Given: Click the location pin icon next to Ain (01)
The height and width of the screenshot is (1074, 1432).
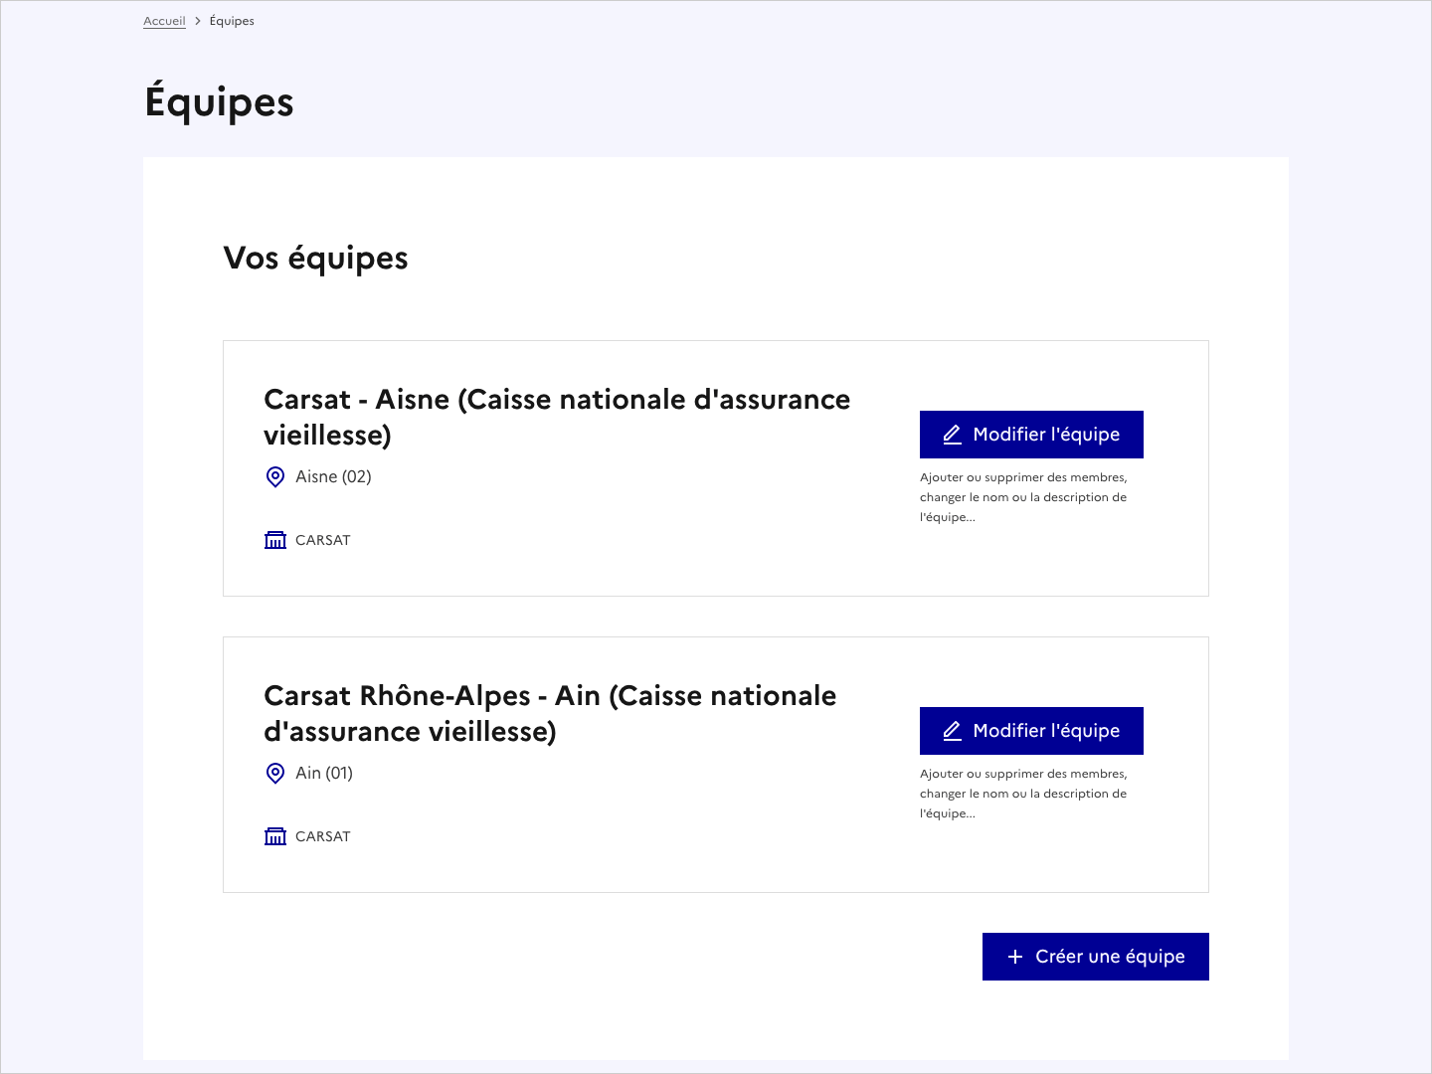Looking at the screenshot, I should tap(275, 773).
